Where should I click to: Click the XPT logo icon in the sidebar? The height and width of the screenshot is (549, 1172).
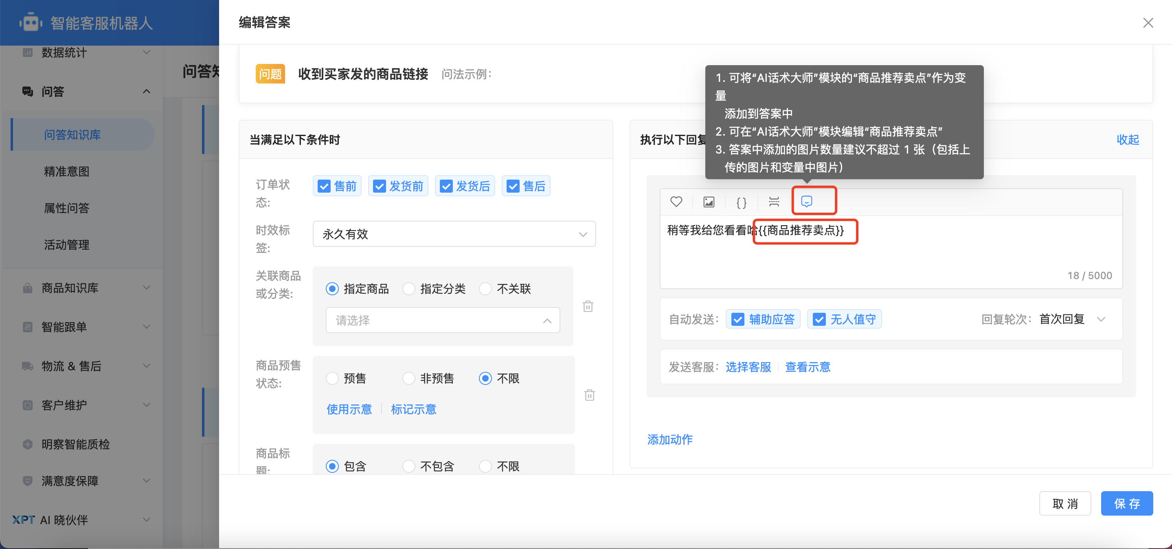[24, 520]
